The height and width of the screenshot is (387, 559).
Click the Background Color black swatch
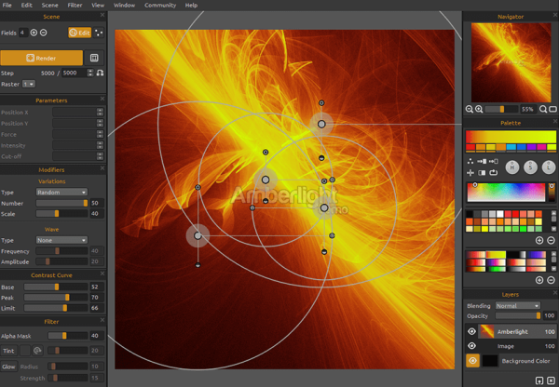click(490, 361)
